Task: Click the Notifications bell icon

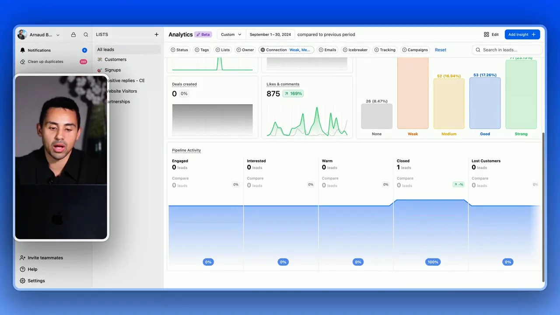Action: tap(23, 50)
